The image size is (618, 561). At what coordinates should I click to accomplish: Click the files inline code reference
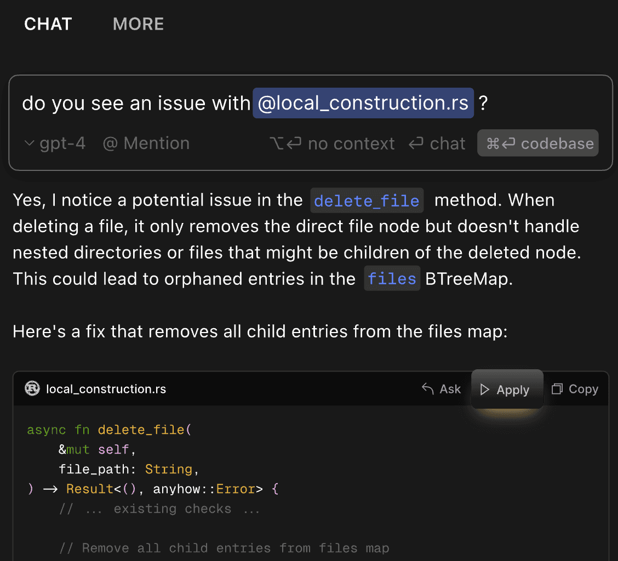392,279
